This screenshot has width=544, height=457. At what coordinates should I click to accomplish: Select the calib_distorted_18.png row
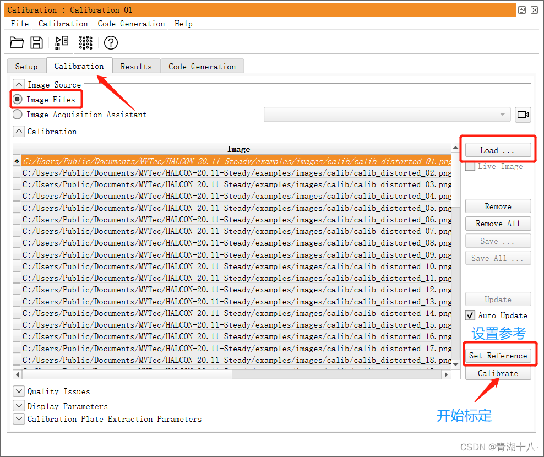coord(236,360)
